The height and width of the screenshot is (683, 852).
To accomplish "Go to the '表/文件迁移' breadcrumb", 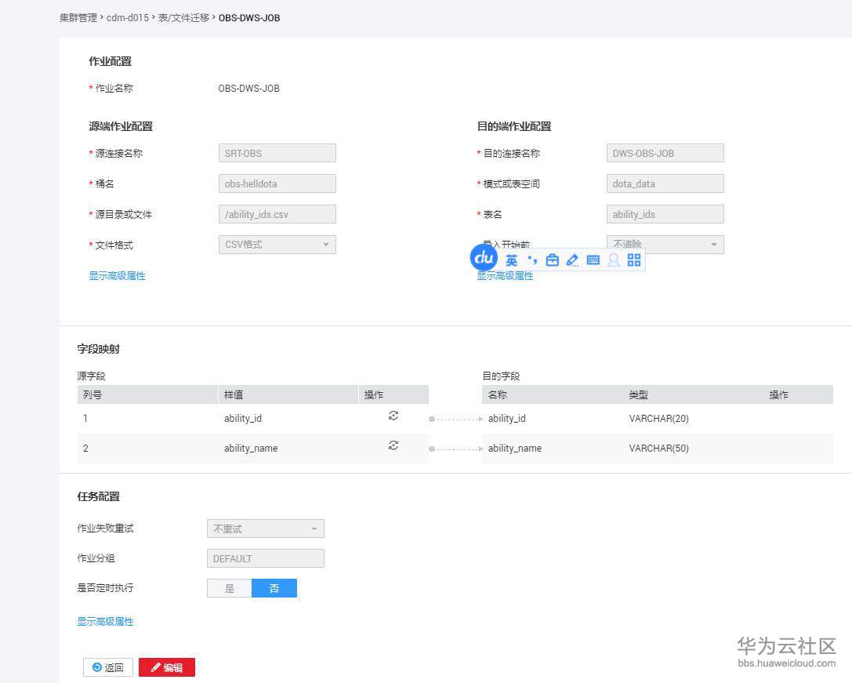I will [x=183, y=18].
